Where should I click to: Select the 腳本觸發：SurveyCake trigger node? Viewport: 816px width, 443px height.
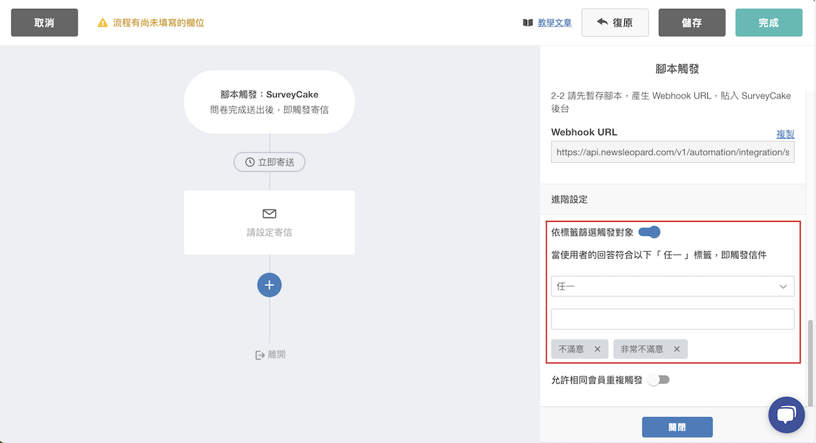(x=269, y=102)
